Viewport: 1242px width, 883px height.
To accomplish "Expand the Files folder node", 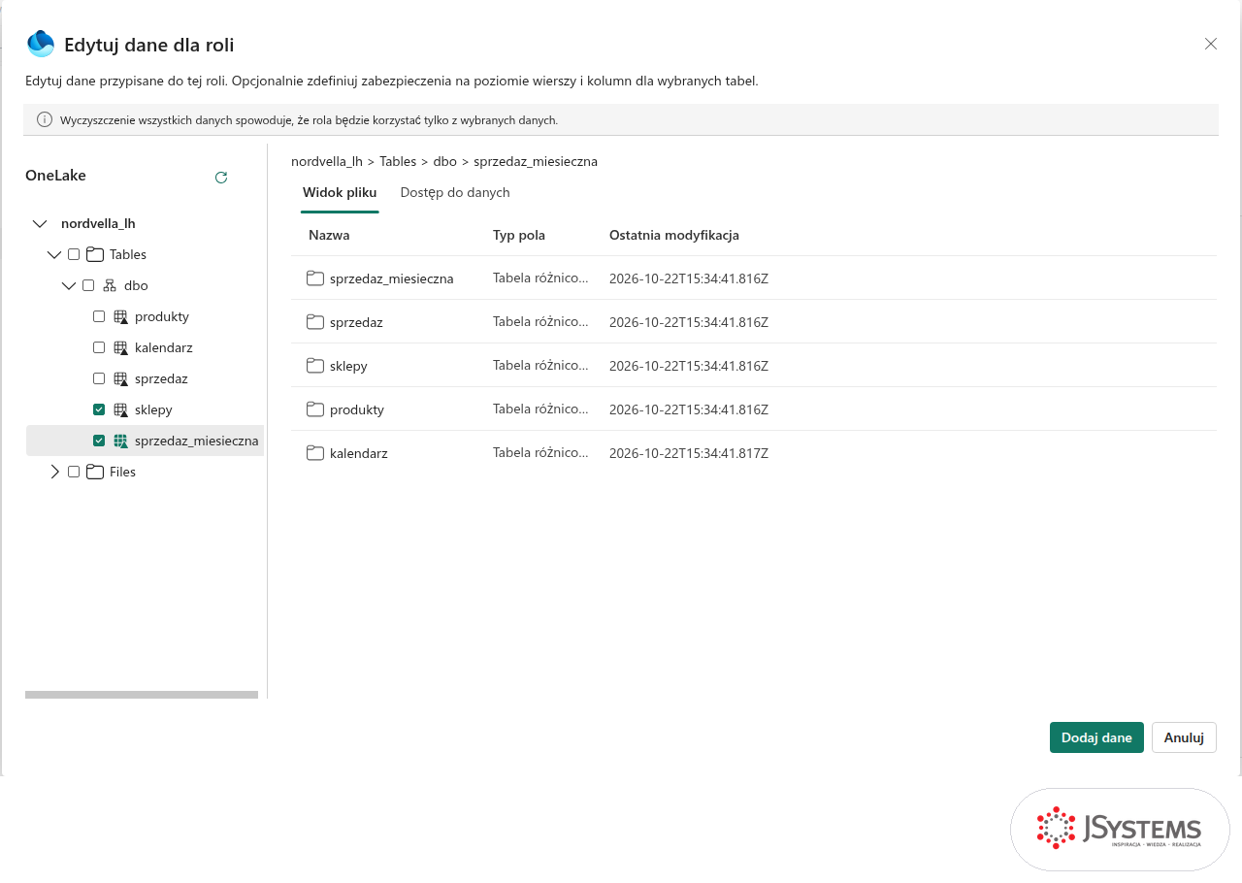I will pos(54,472).
